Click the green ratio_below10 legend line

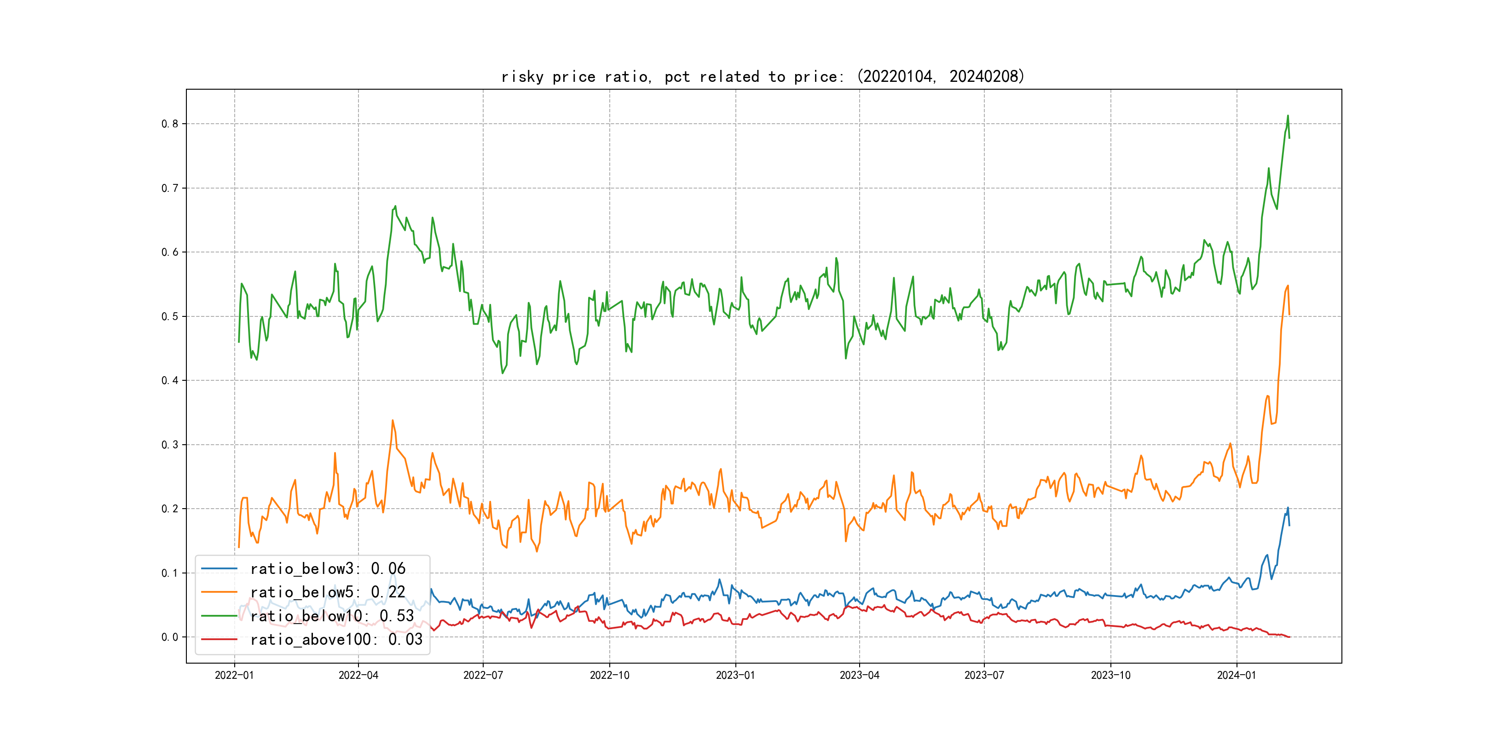tap(219, 615)
